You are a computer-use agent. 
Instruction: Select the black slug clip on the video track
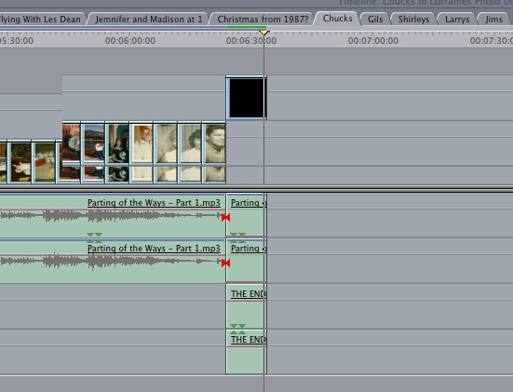tap(247, 98)
